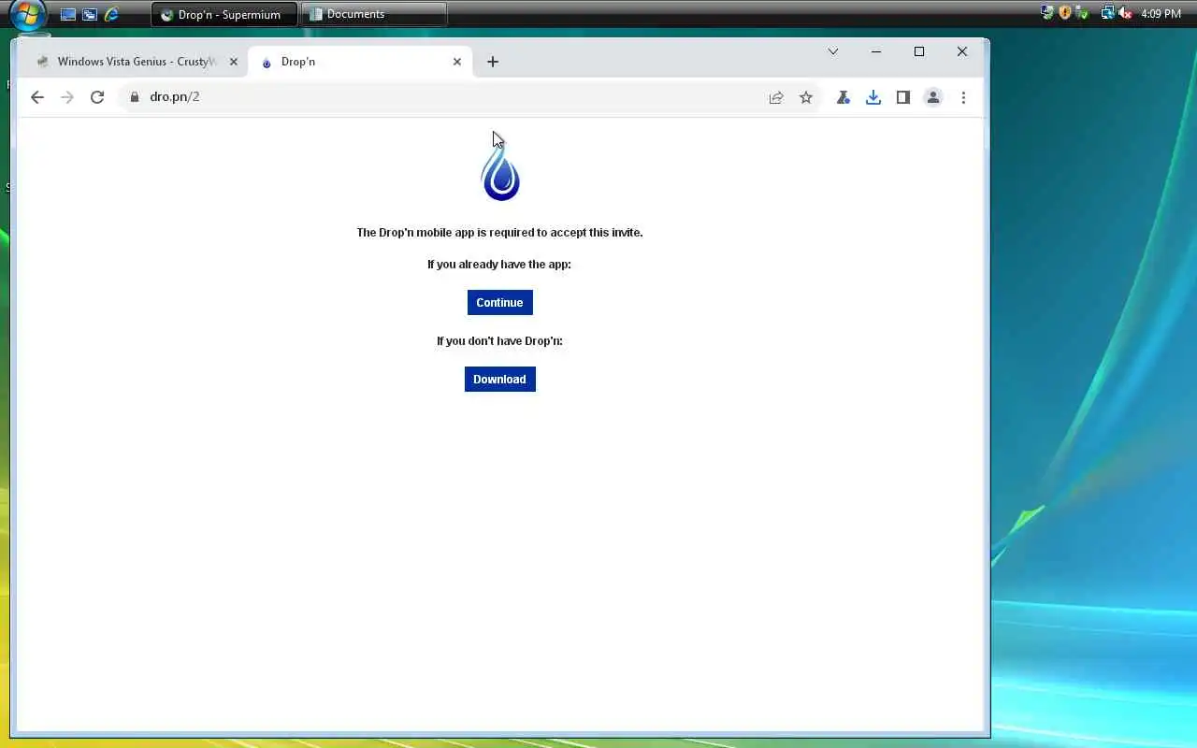
Task: Select the Drop'n browser tab
Action: pos(359,62)
